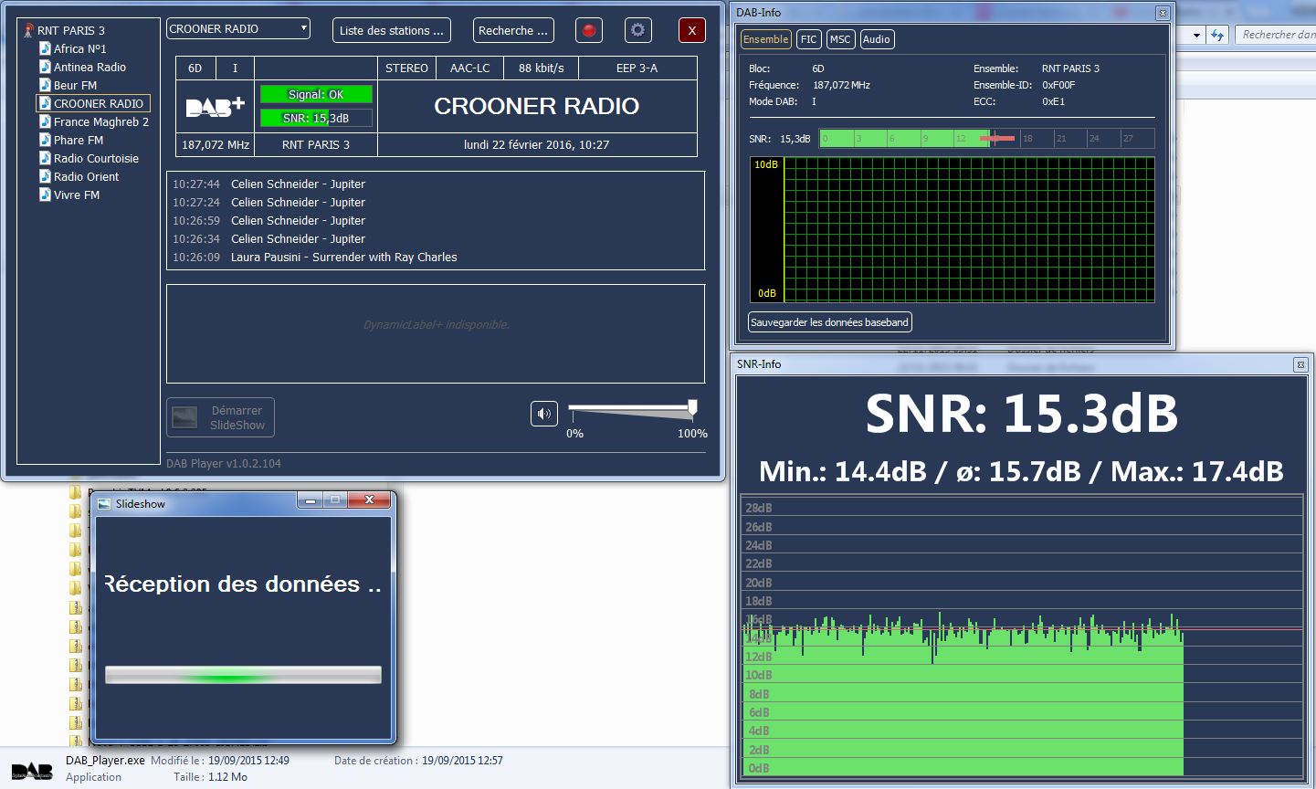
Task: Click the ECC value '0xE1'
Action: click(1053, 101)
